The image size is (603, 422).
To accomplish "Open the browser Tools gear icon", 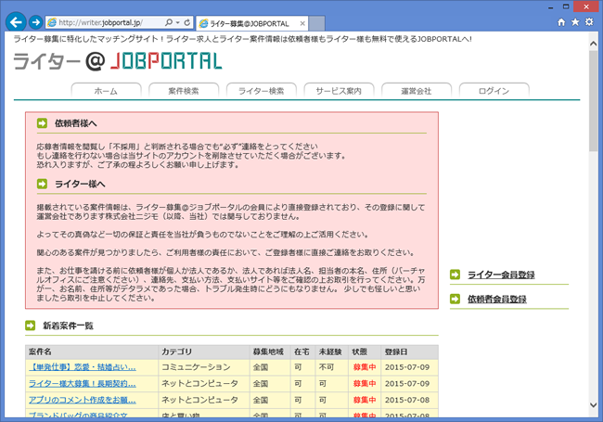I will tap(589, 21).
